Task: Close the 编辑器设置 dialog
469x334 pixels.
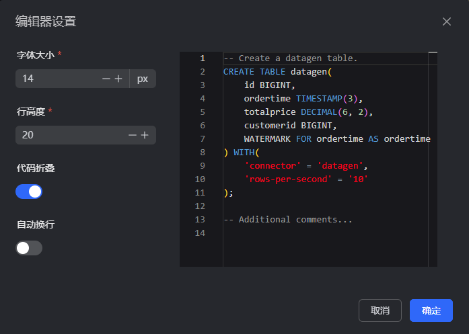Action: pyautogui.click(x=447, y=22)
